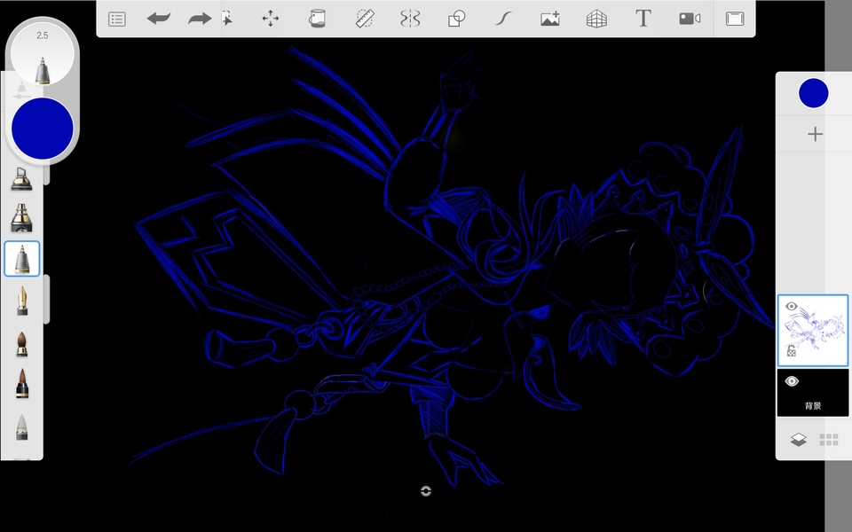Image resolution: width=852 pixels, height=532 pixels.
Task: Select the flood fill bucket tool
Action: pos(317,19)
